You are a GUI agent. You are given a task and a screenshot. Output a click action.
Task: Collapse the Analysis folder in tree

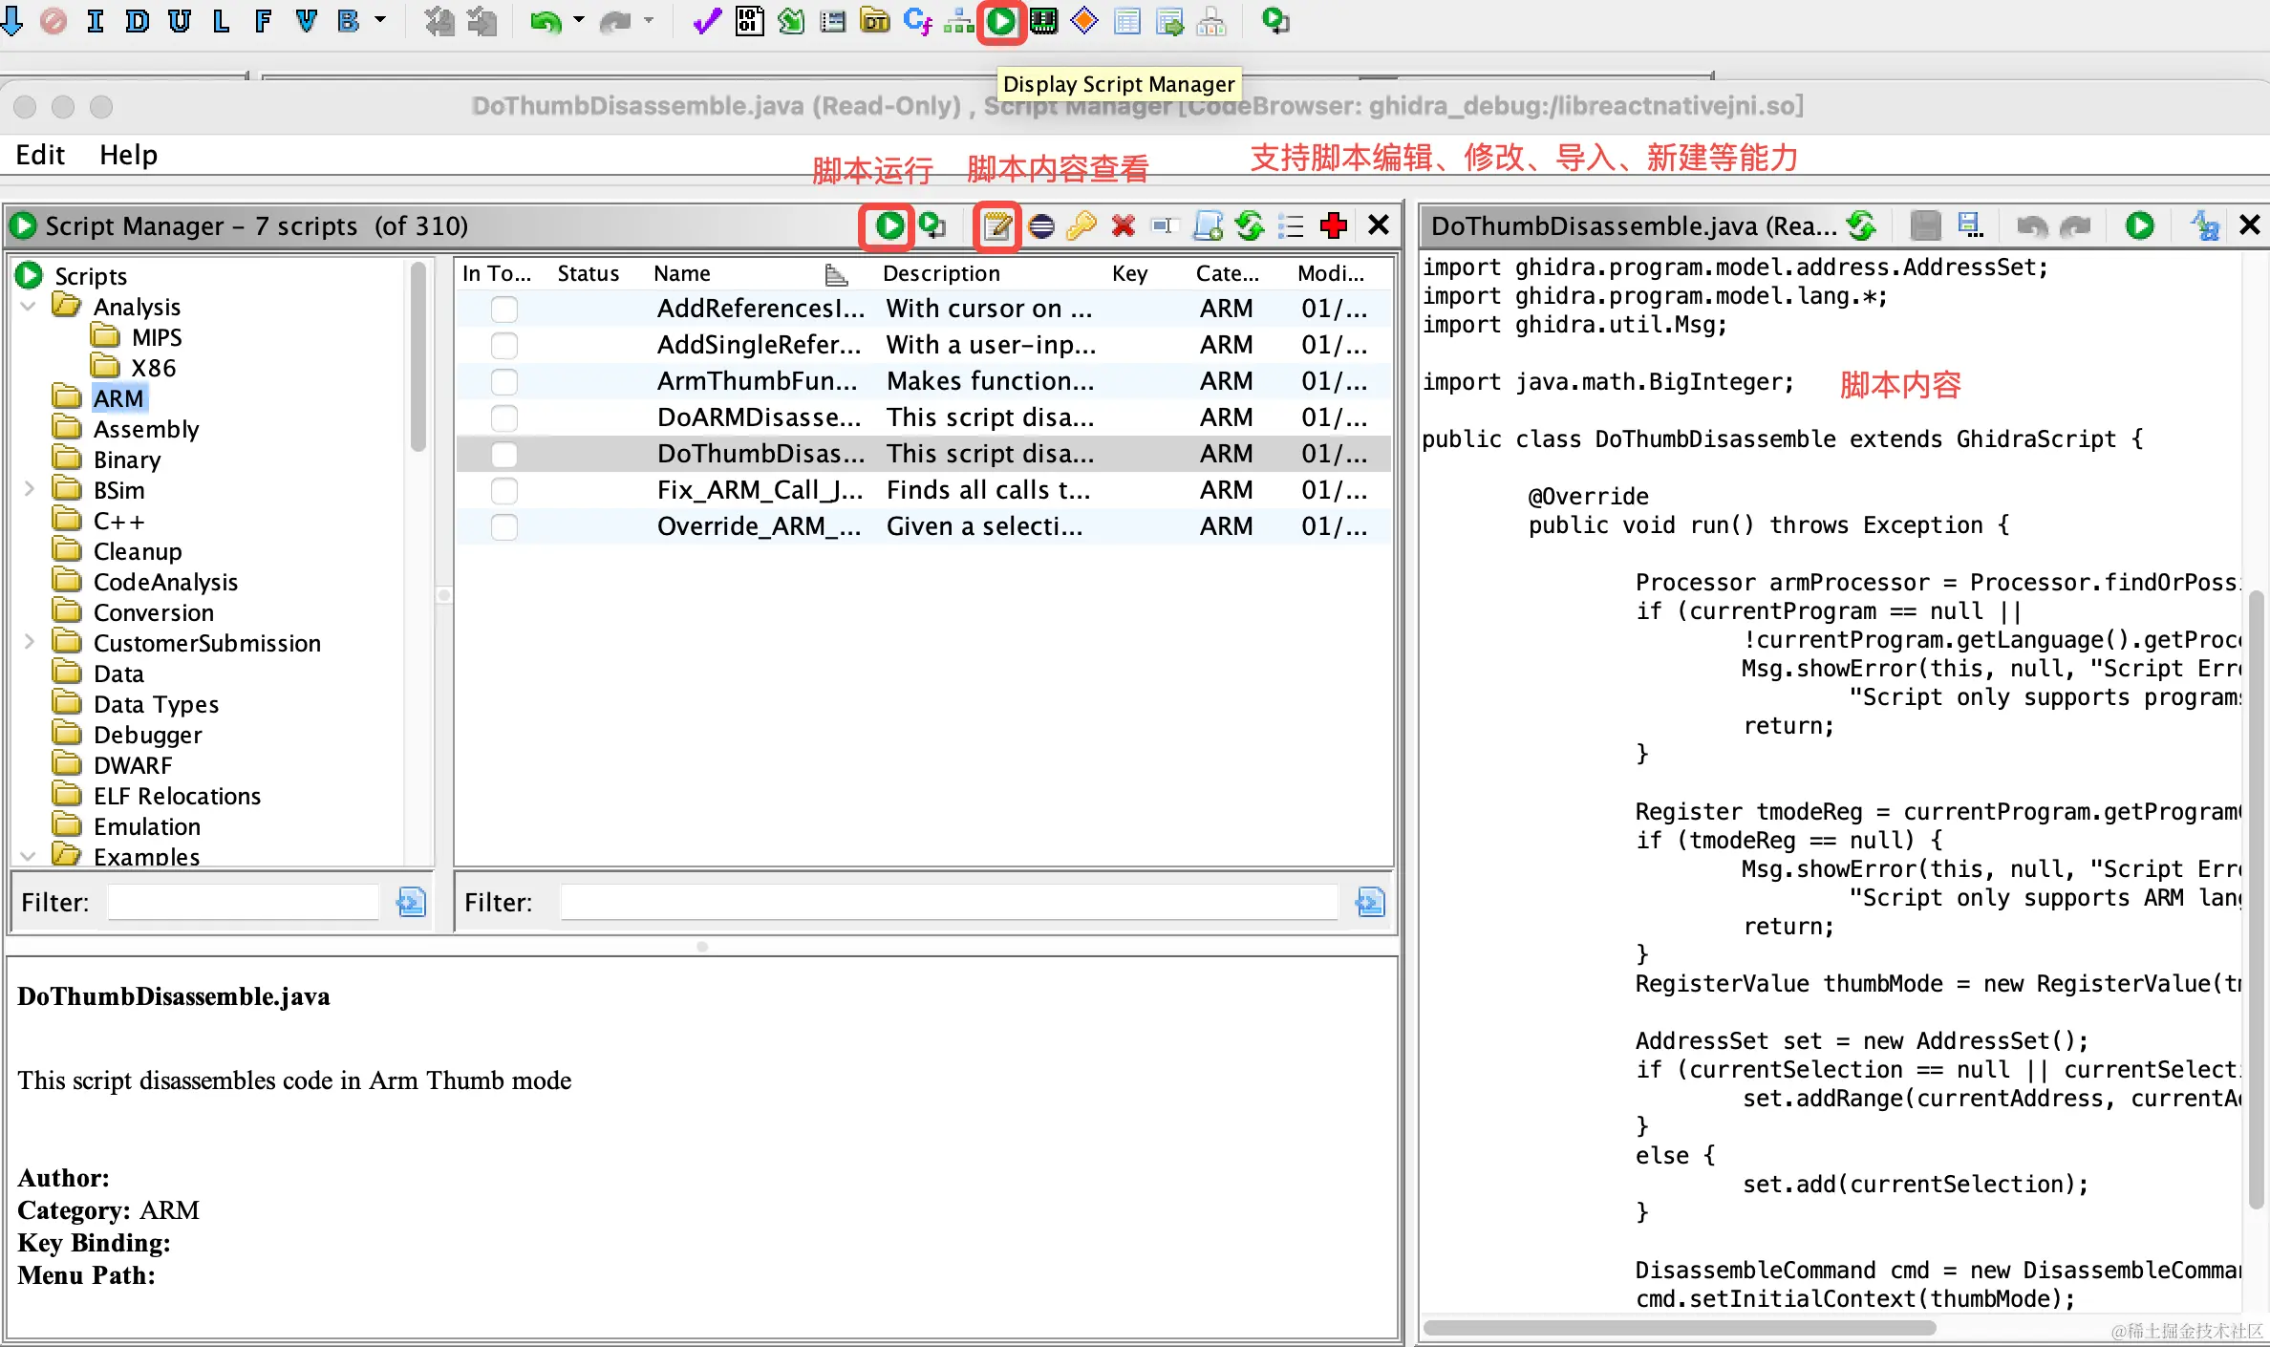[29, 307]
